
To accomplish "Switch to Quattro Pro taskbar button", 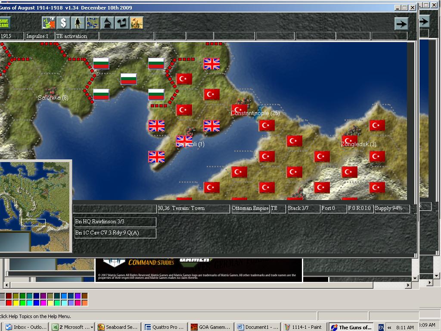I will (x=165, y=327).
